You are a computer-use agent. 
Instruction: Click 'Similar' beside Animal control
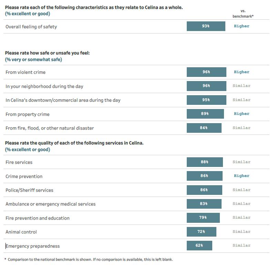tap(242, 232)
